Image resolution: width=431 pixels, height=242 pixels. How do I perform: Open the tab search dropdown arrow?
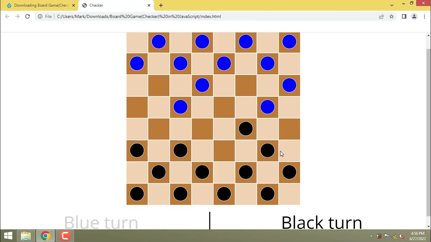click(x=392, y=5)
